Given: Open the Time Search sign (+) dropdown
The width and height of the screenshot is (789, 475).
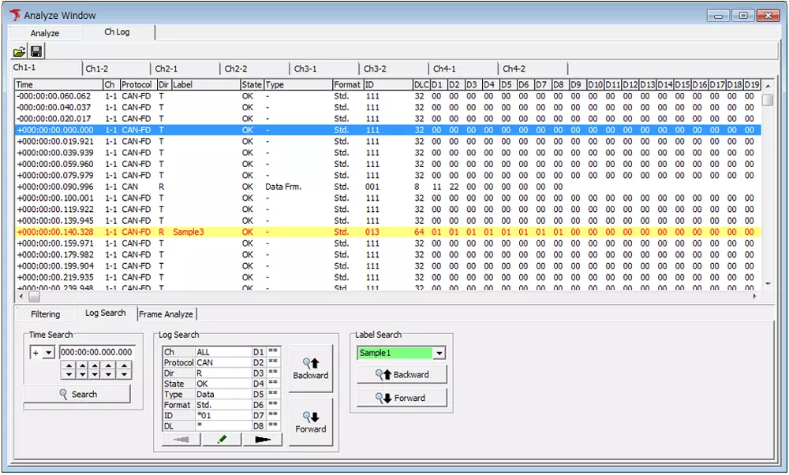Looking at the screenshot, I should click(48, 352).
